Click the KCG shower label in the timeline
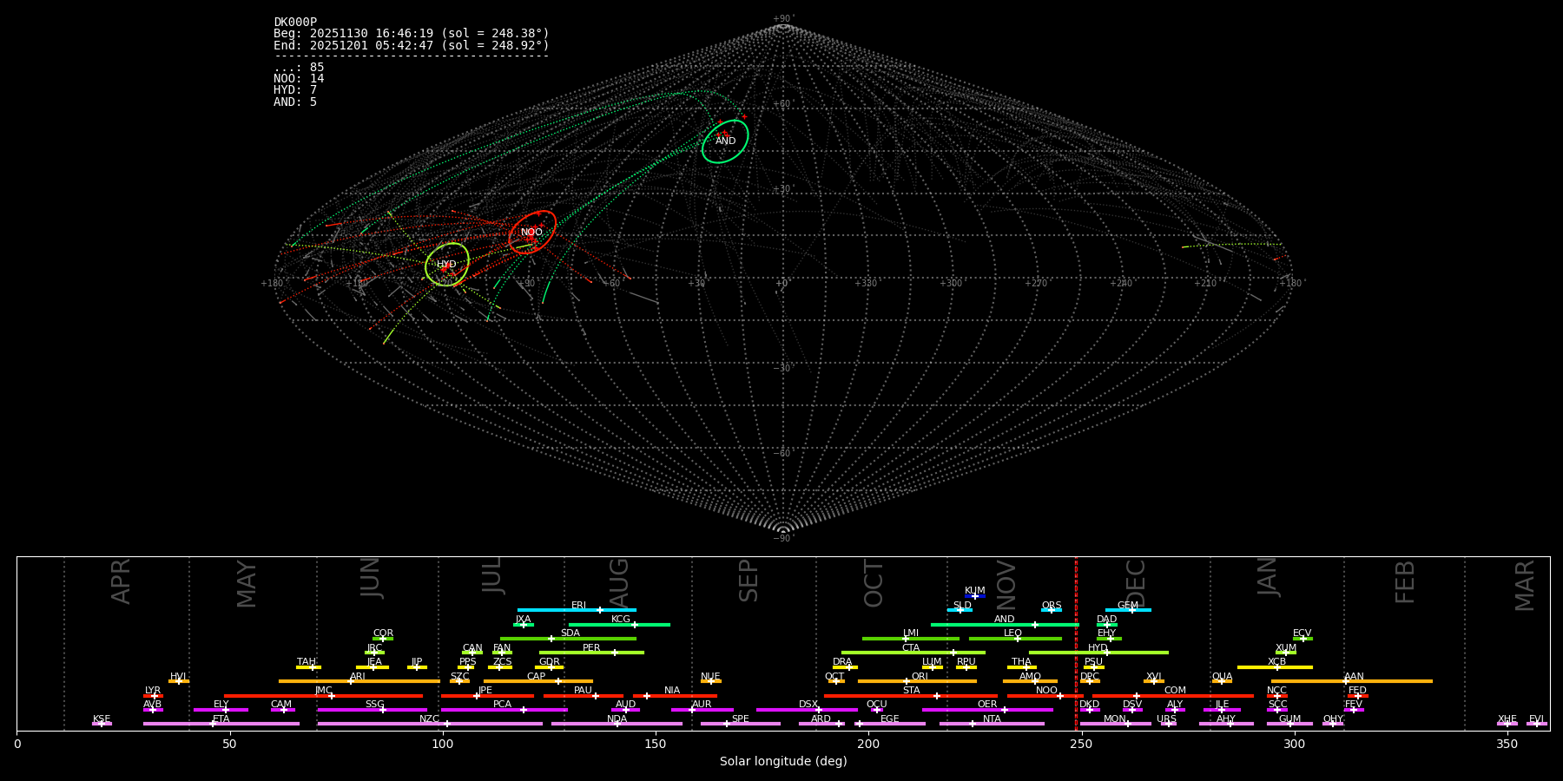 [x=620, y=620]
